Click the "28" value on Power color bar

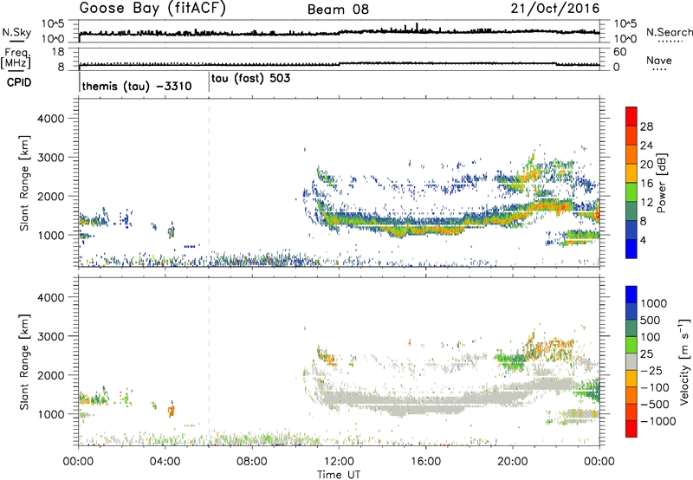point(646,126)
